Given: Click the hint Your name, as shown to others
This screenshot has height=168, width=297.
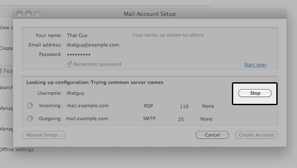Looking at the screenshot, I should pyautogui.click(x=168, y=35).
